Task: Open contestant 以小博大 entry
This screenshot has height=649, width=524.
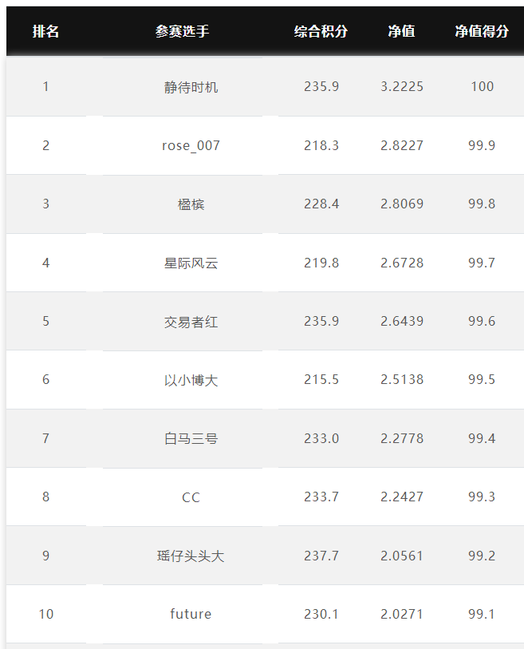Action: tap(191, 380)
